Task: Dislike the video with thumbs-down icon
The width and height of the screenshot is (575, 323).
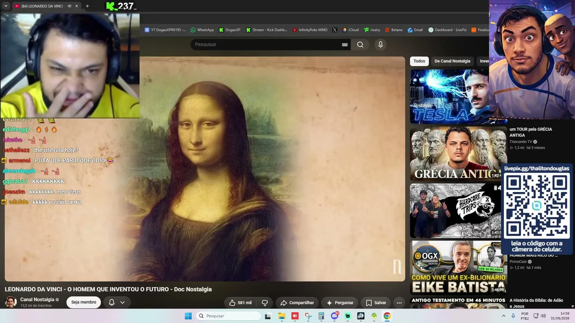Action: point(265,303)
